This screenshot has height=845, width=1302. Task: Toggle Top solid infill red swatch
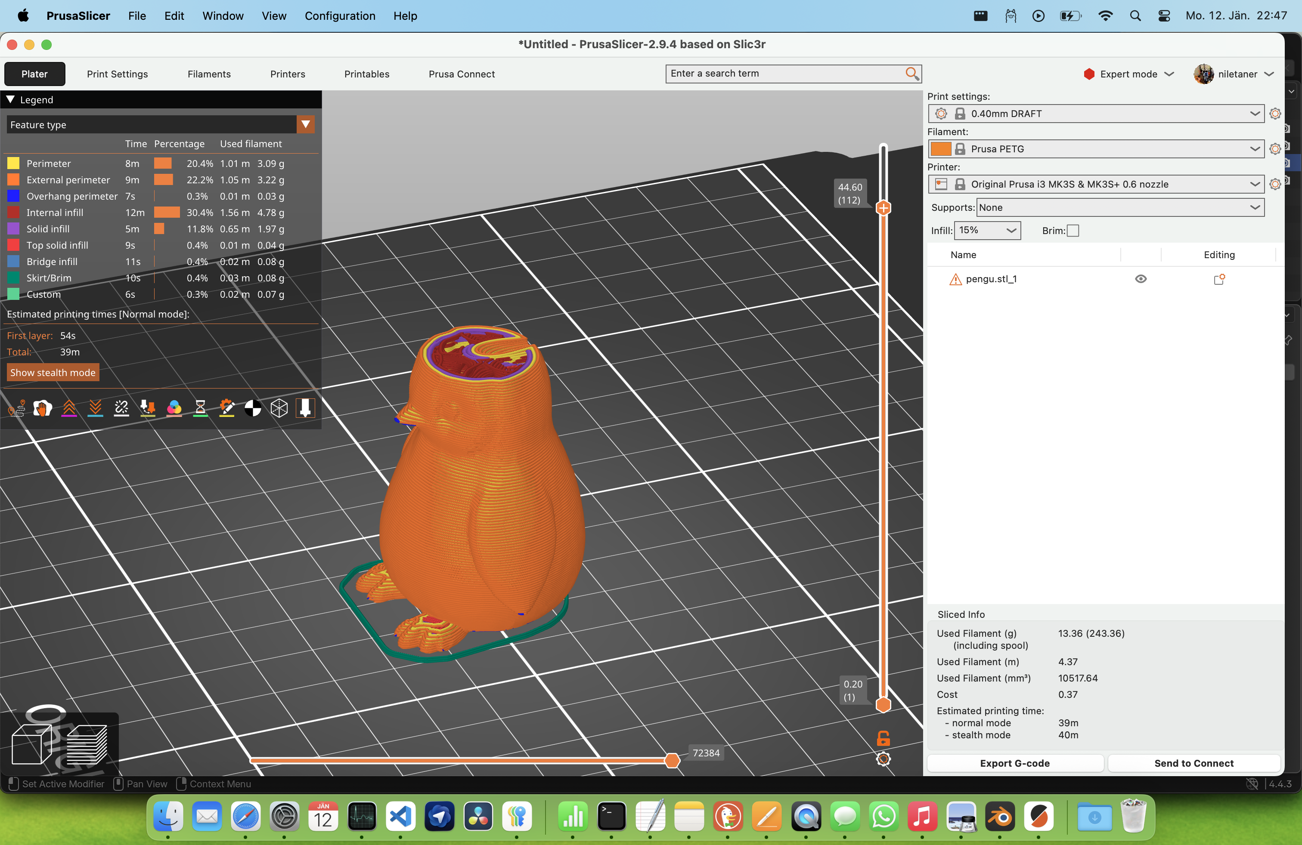13,245
